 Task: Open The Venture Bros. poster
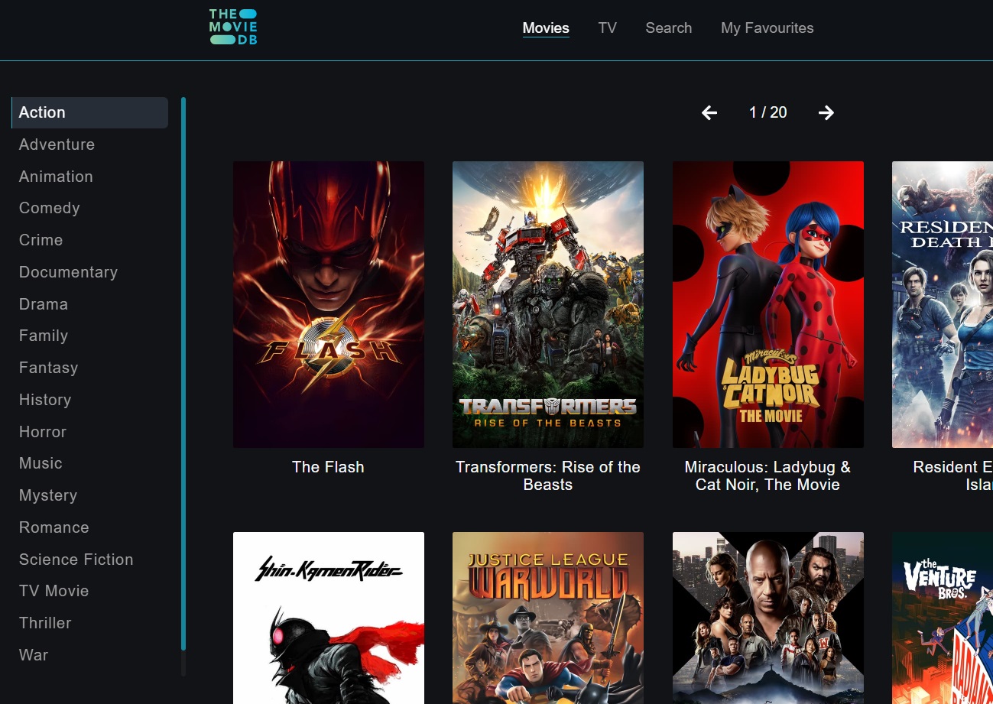(943, 618)
